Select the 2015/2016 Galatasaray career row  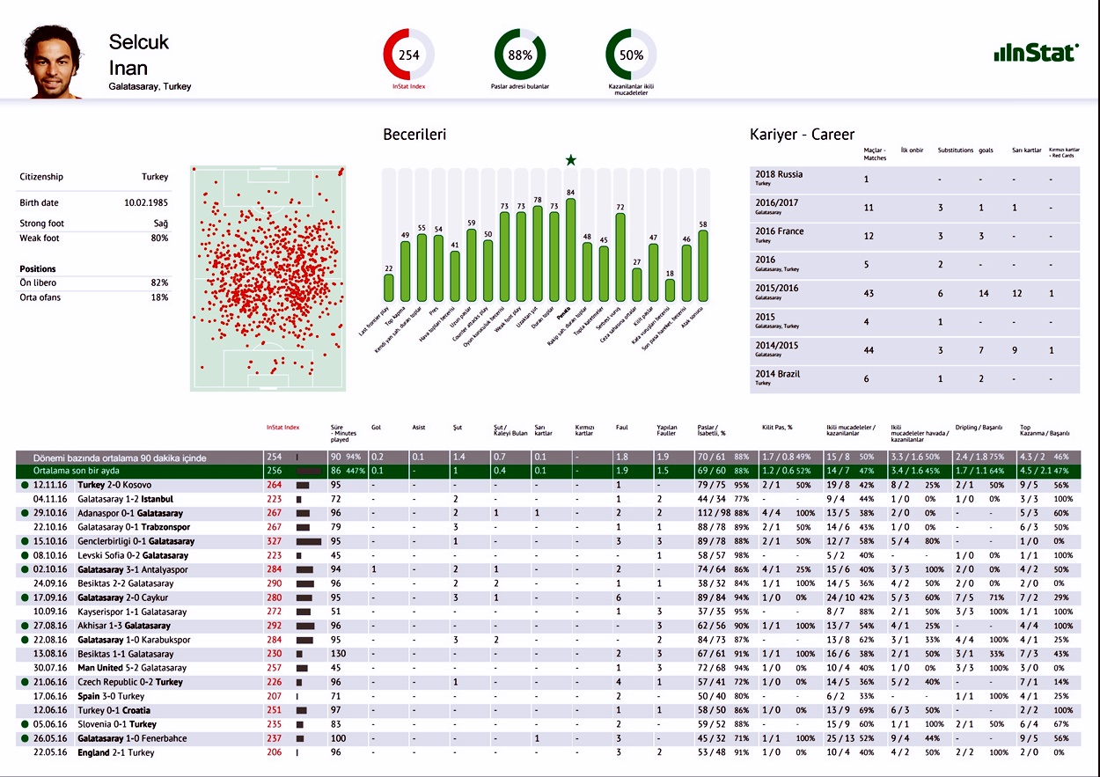[x=915, y=293]
